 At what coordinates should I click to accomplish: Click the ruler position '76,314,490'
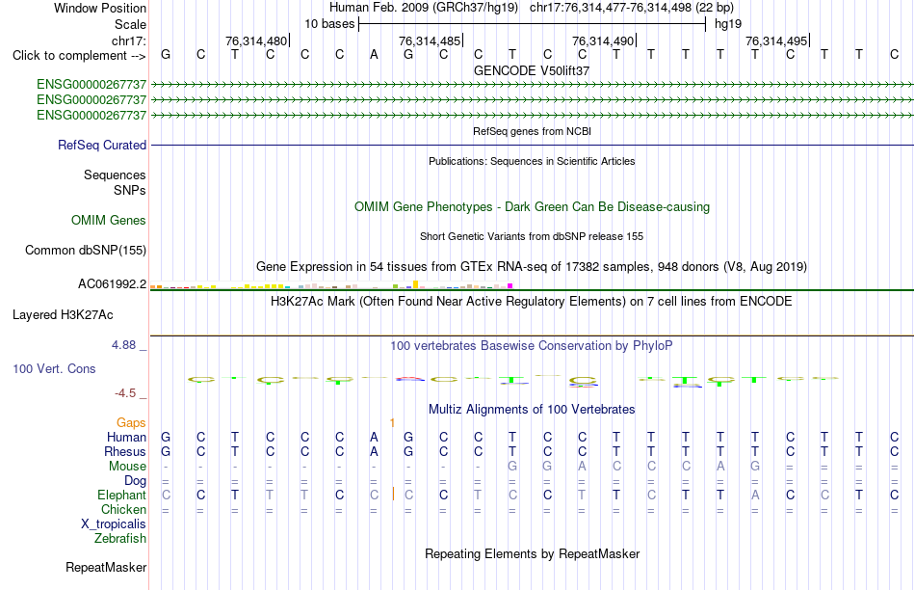(x=603, y=40)
